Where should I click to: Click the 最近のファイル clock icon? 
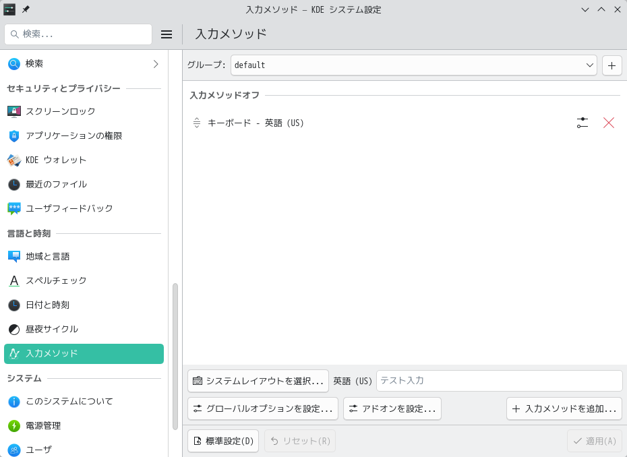(x=14, y=184)
